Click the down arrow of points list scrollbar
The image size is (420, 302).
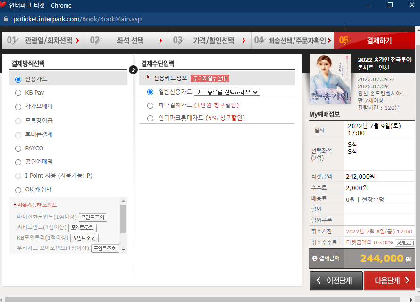[x=124, y=250]
